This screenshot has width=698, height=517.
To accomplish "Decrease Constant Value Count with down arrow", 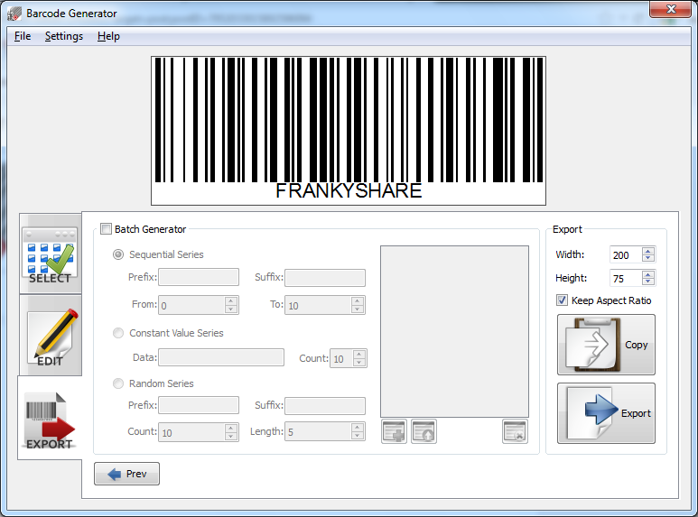I will [358, 363].
